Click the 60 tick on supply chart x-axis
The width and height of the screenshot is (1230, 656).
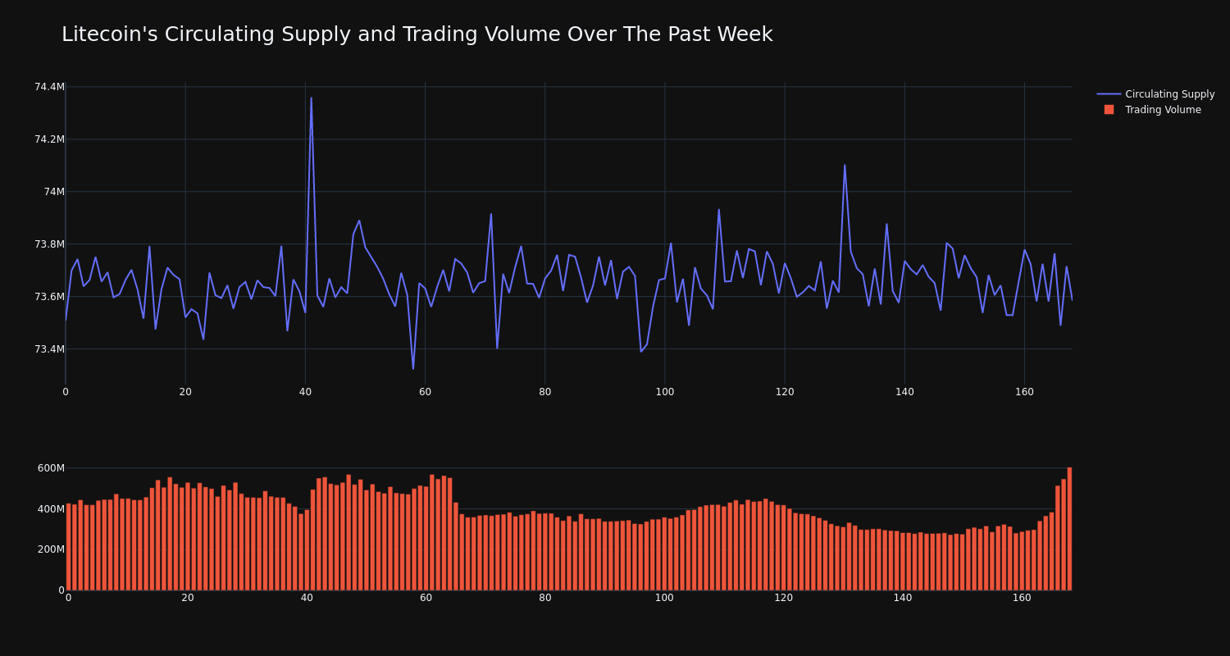point(425,392)
